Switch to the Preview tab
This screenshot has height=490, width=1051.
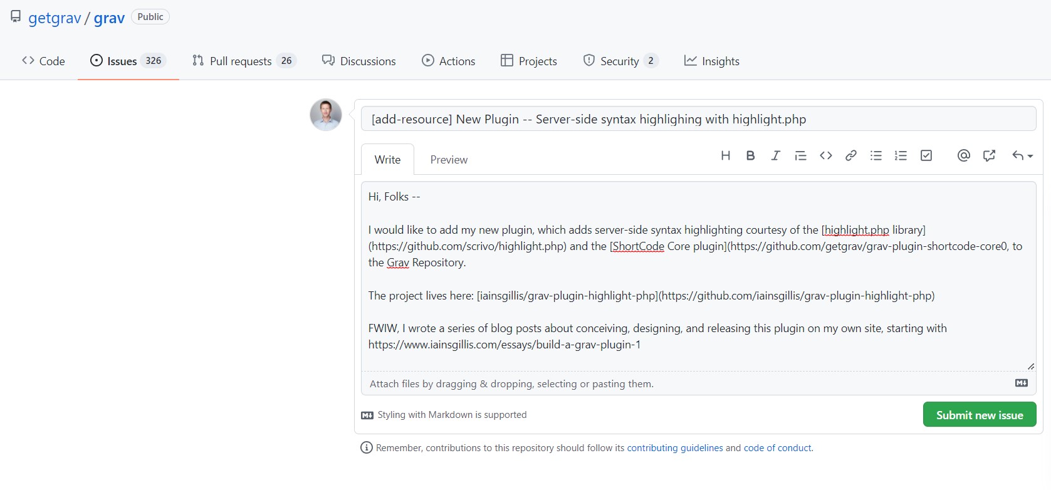(x=449, y=159)
